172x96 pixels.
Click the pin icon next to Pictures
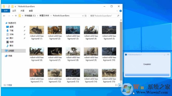coord(24,38)
